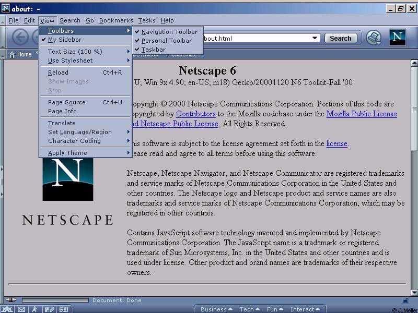Open Address Book taskbar icon

(x=63, y=309)
